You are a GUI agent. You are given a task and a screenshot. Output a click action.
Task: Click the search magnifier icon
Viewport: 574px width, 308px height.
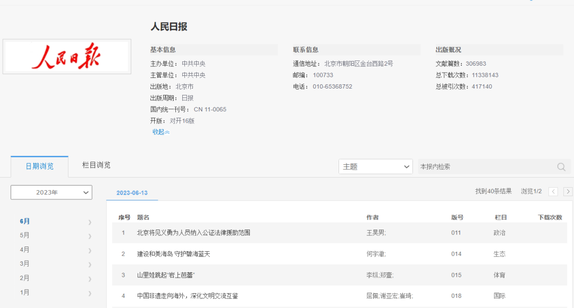point(561,167)
